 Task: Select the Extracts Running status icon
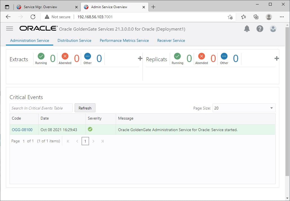coord(41,56)
